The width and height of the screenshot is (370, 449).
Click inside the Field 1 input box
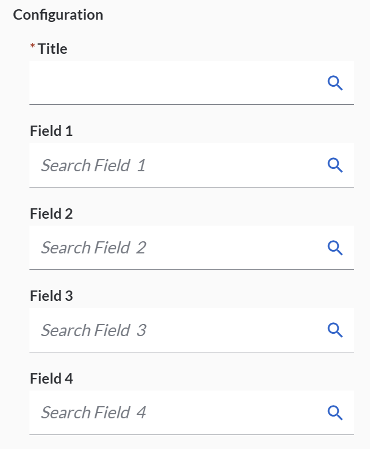pyautogui.click(x=231, y=165)
